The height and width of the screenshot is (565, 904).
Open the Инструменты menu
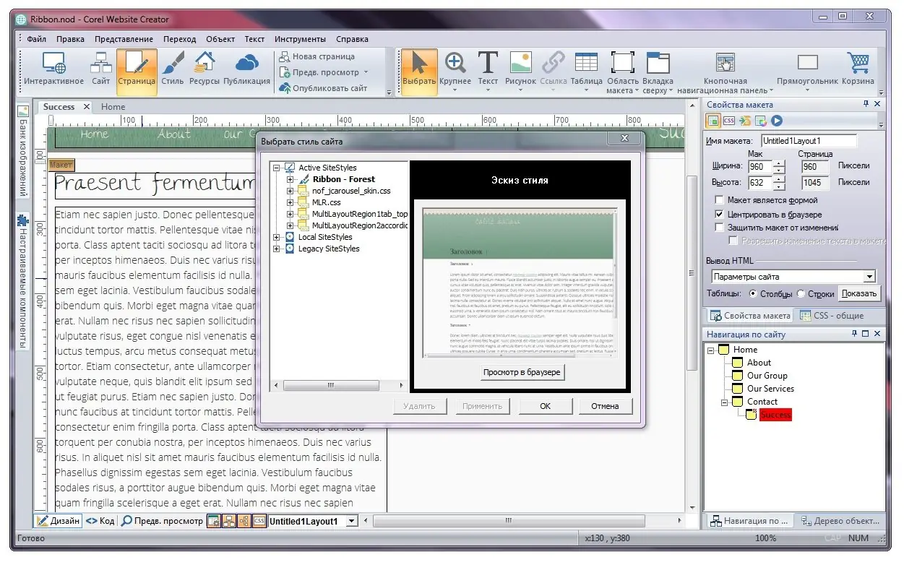[300, 39]
